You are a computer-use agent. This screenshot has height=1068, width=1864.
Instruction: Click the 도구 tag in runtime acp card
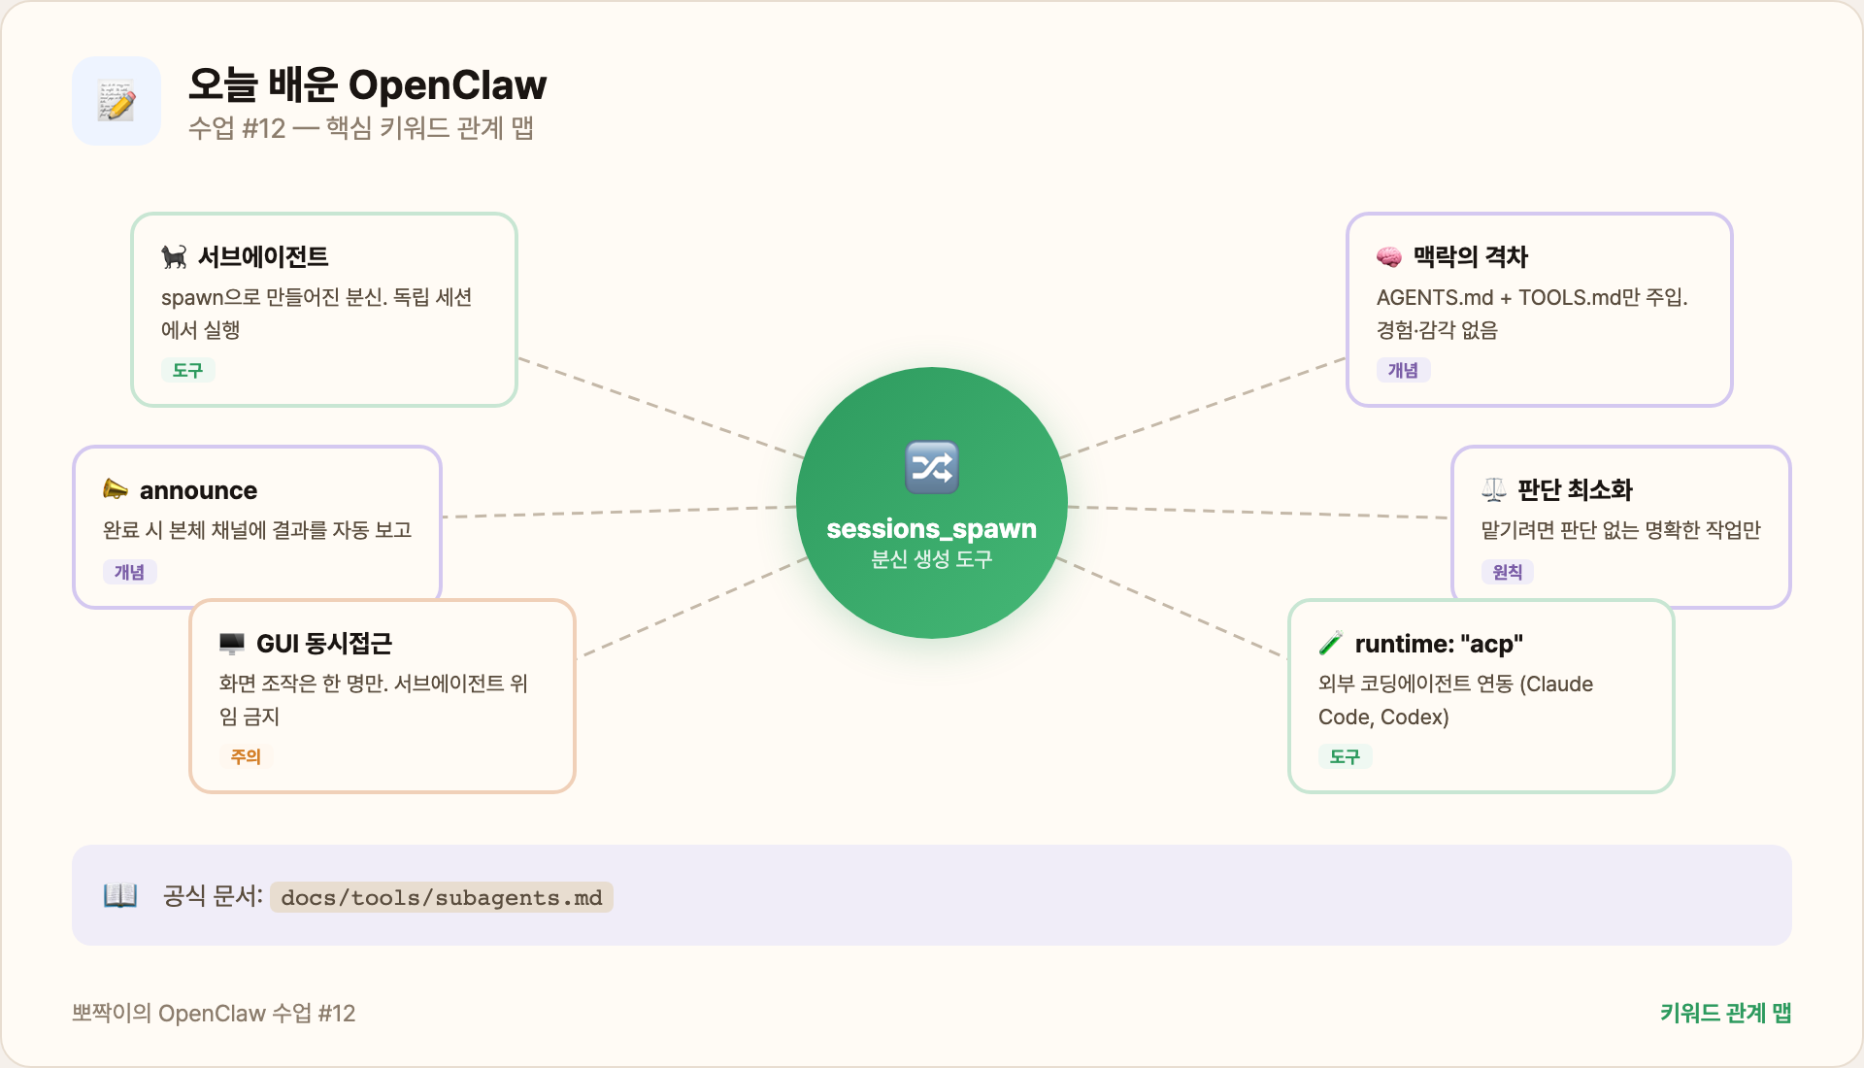coord(1345,756)
